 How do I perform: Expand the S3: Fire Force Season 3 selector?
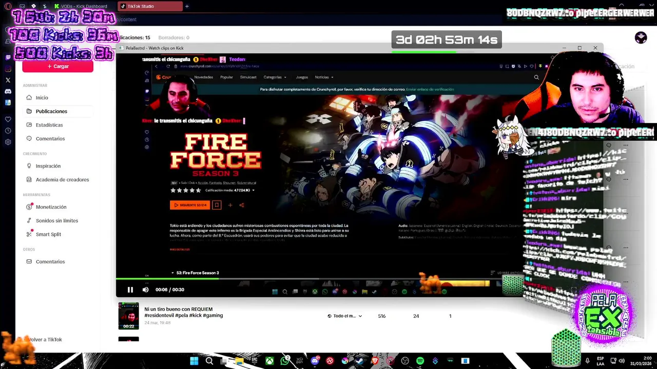[x=195, y=273]
